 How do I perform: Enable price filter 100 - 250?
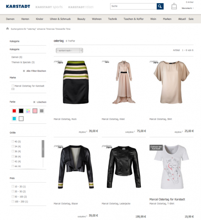(x=13, y=201)
